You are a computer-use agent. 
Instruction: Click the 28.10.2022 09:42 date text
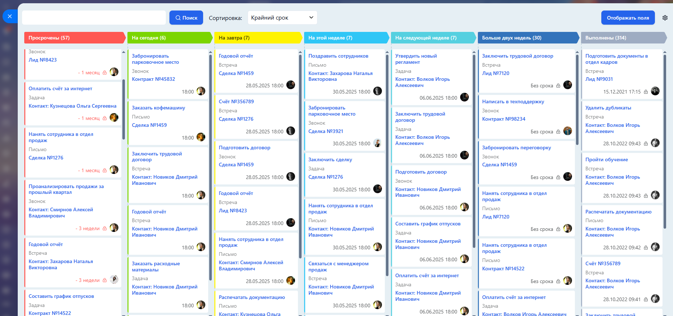click(622, 248)
